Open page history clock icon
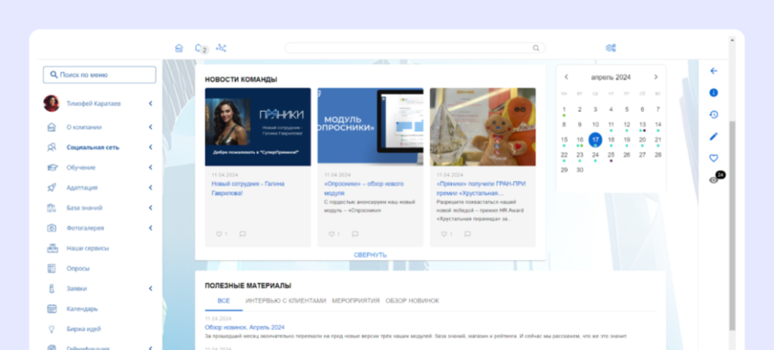Screen dimensions: 774x350 pos(714,114)
